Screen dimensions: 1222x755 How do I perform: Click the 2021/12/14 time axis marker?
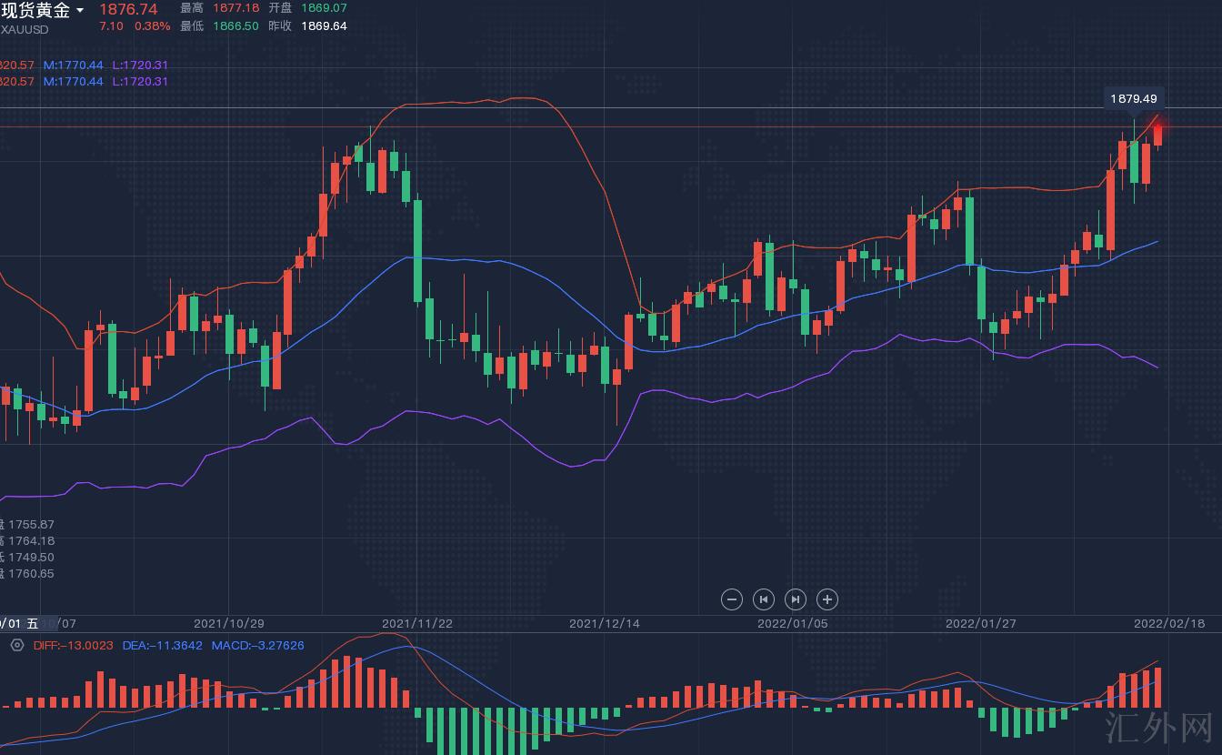pos(605,623)
